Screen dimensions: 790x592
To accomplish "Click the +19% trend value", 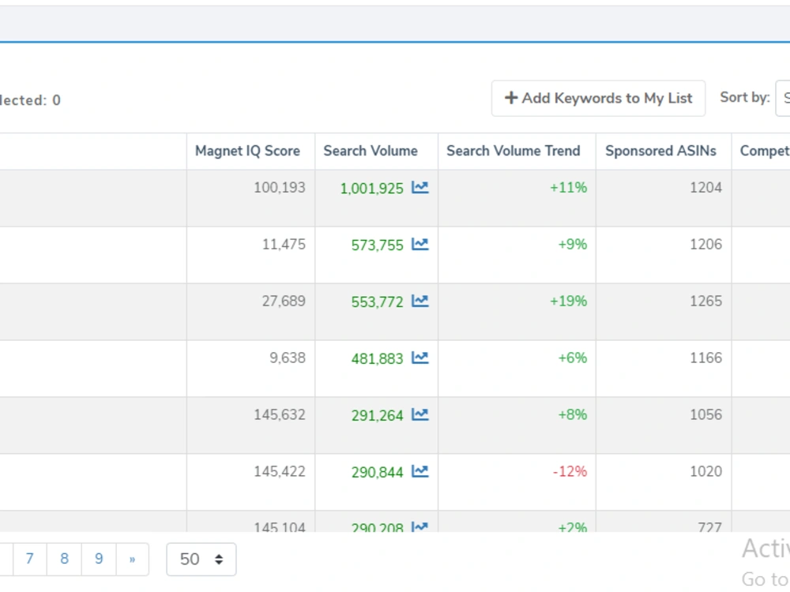I will tap(568, 302).
